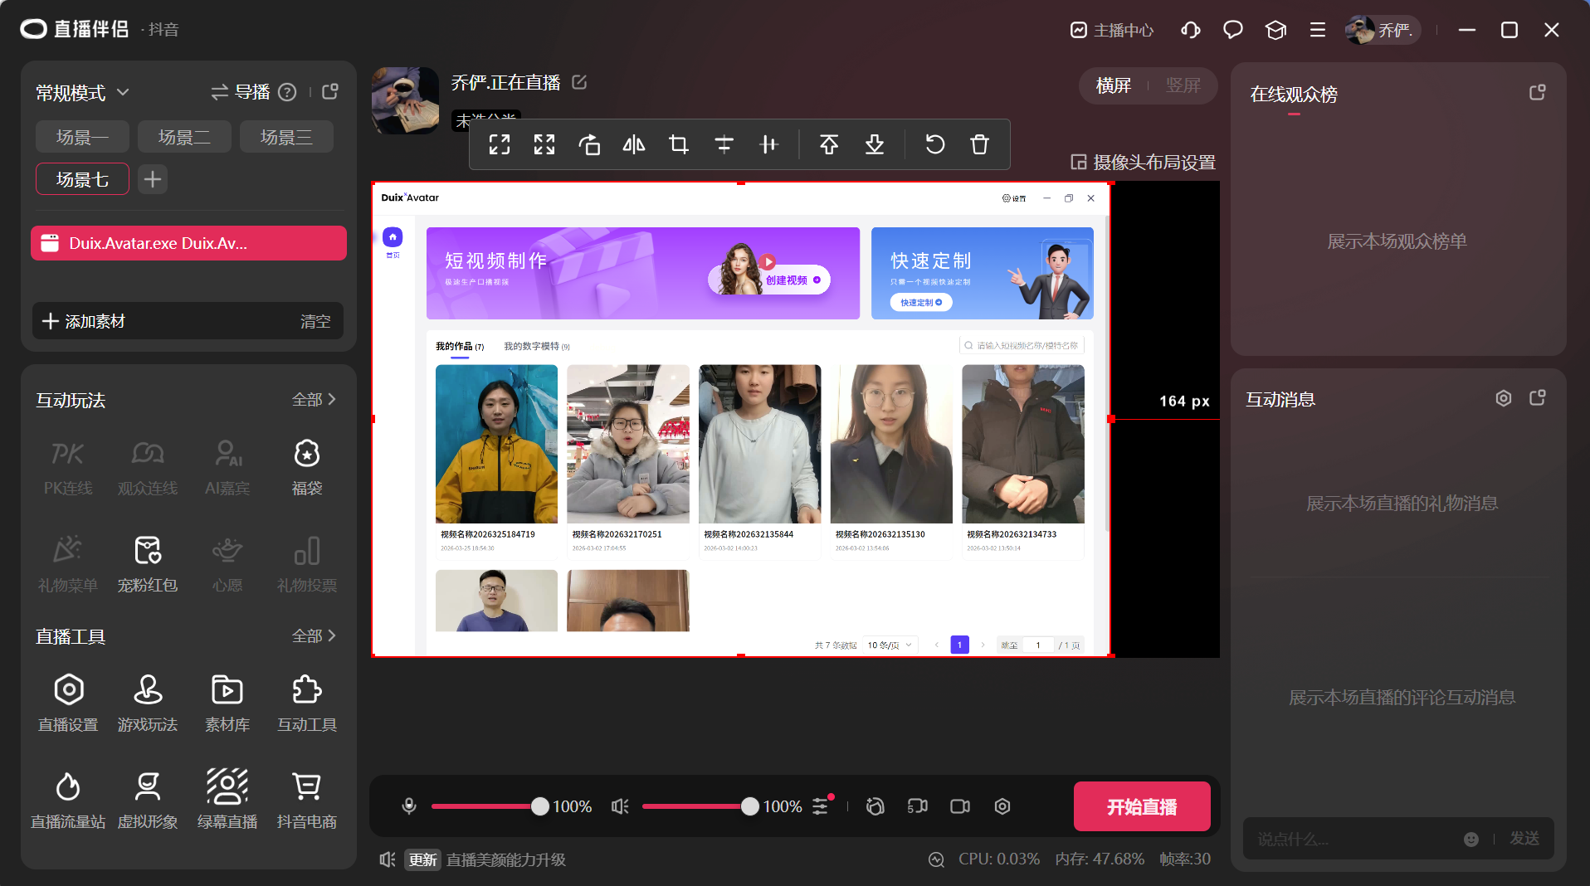Expand 直播工具 全部 list
The height and width of the screenshot is (886, 1590).
[x=314, y=636]
